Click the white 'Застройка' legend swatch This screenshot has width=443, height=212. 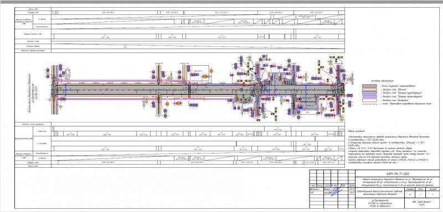[x=369, y=100]
